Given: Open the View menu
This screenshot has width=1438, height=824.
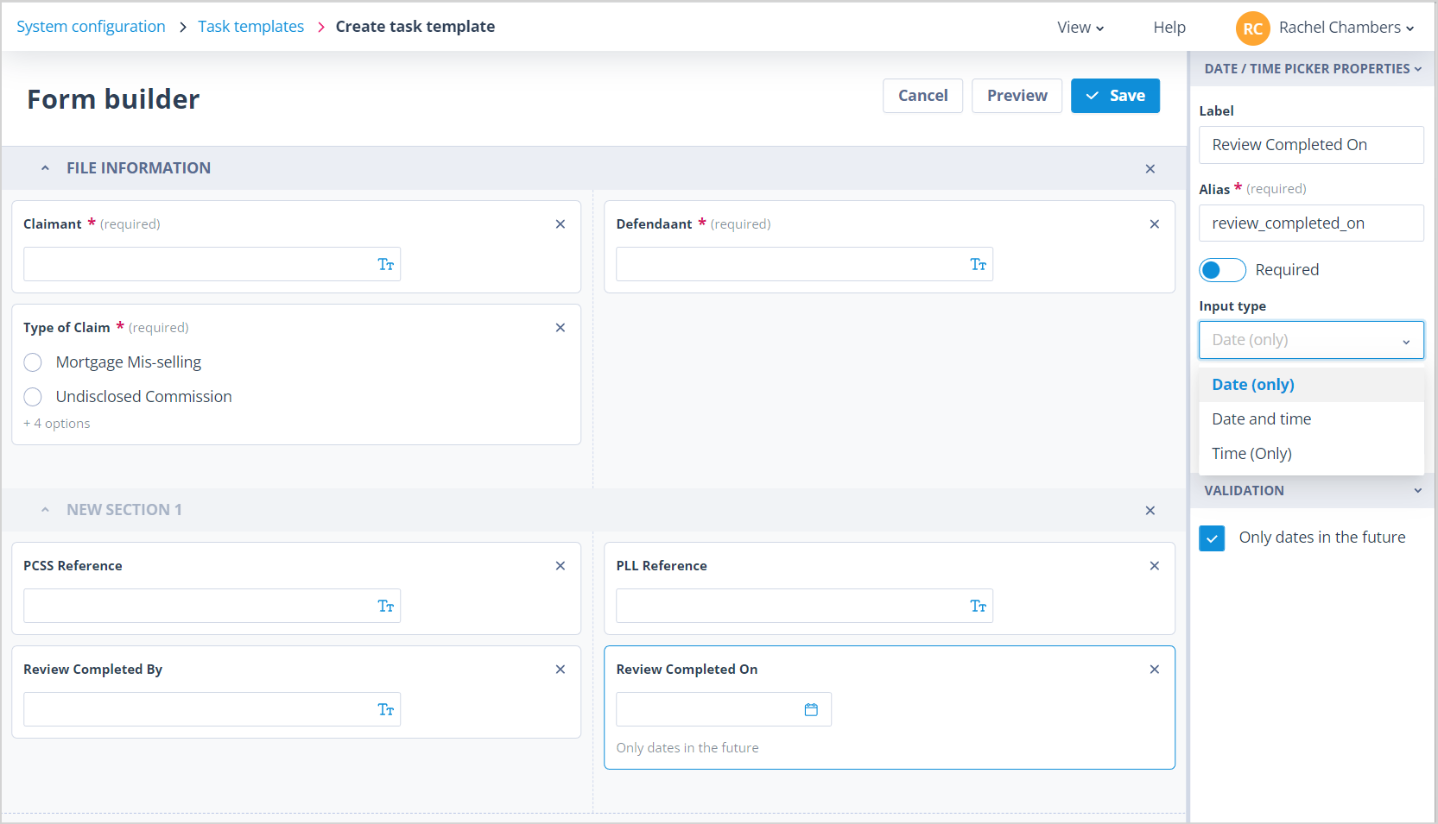Looking at the screenshot, I should tap(1080, 28).
